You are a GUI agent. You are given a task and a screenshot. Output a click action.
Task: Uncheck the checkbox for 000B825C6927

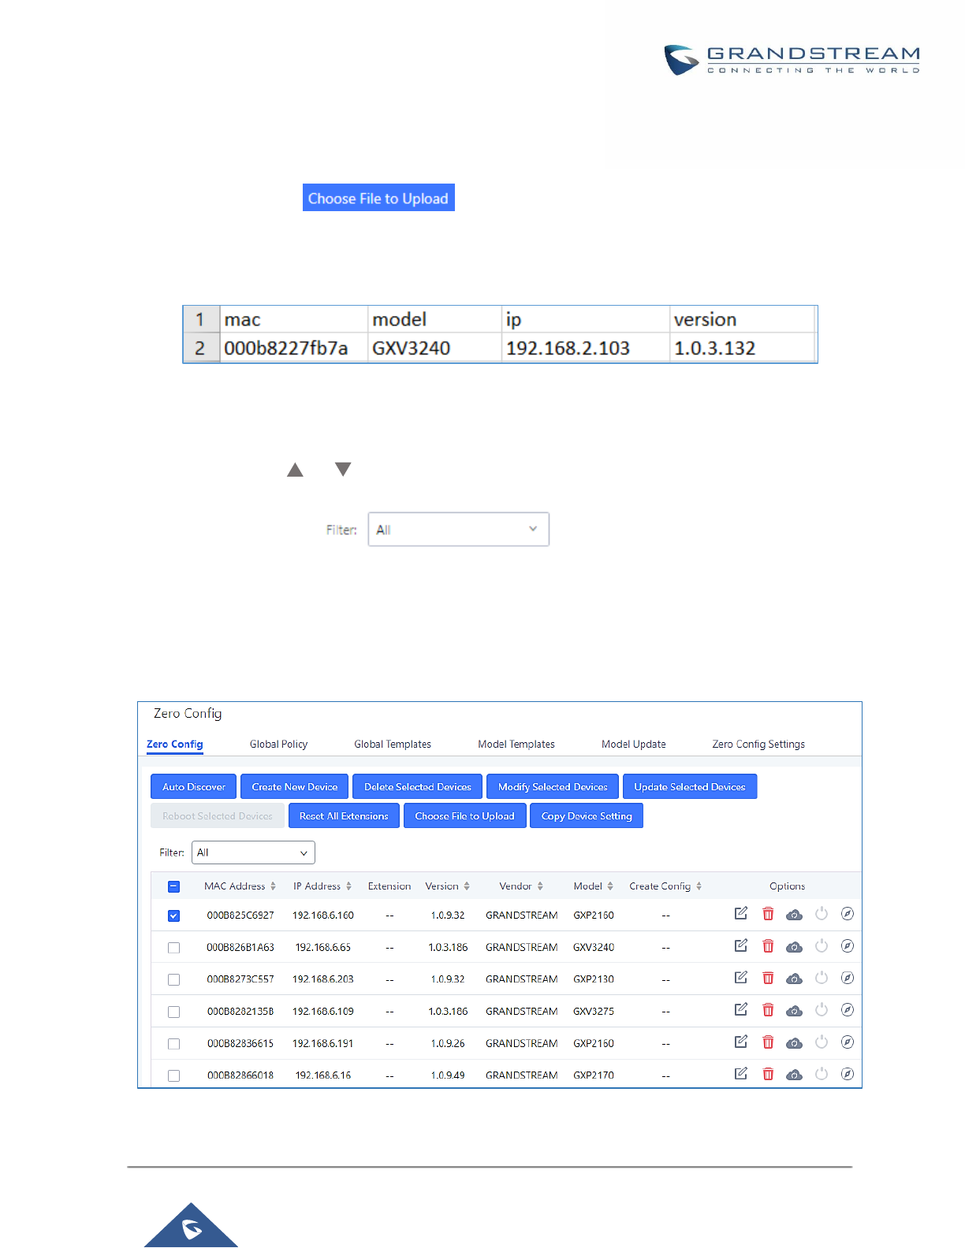[174, 916]
